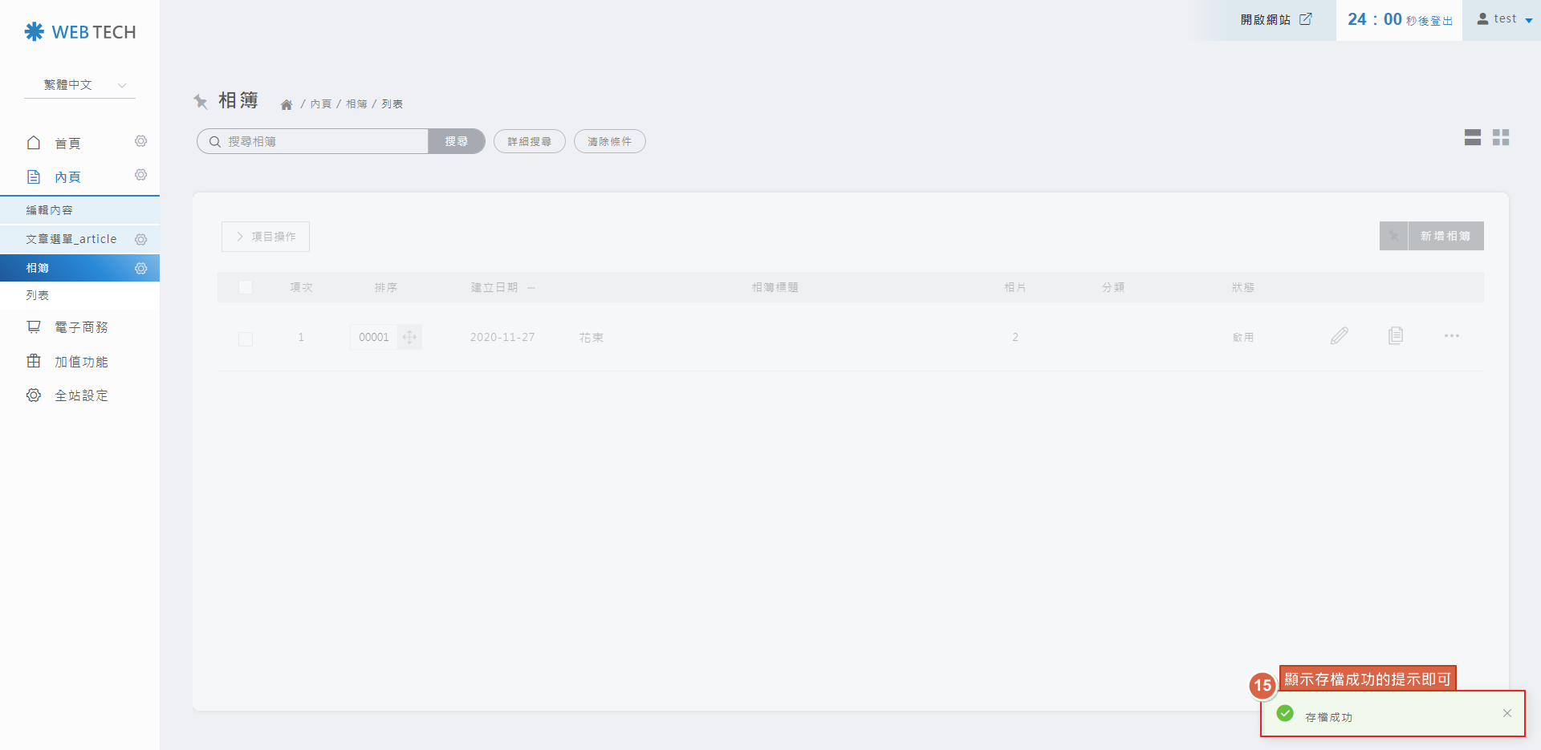Select 全站設定 in the sidebar
The height and width of the screenshot is (750, 1541).
point(80,395)
